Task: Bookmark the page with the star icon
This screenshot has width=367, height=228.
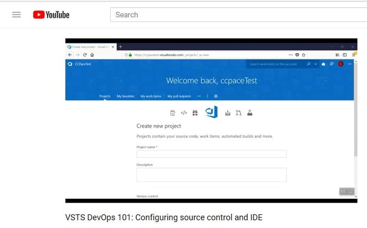Action: [x=303, y=55]
